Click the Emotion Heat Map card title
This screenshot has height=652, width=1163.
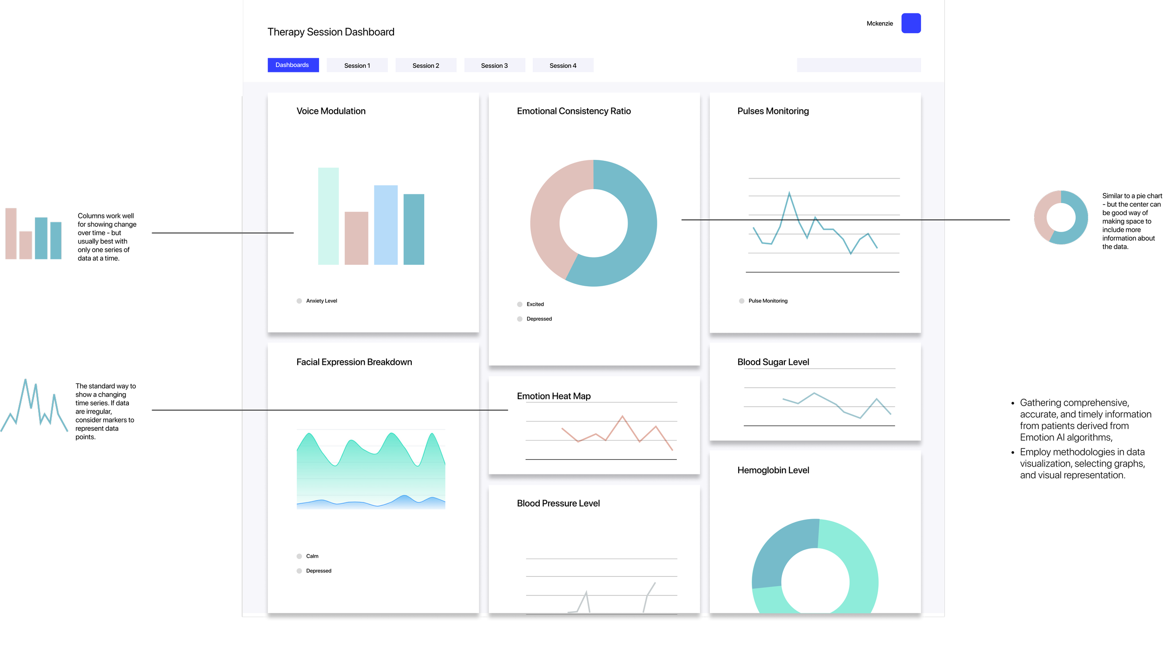tap(554, 396)
